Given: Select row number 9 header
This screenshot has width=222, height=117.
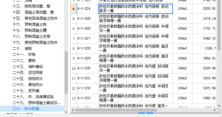Looking at the screenshot, I should 73,58.
